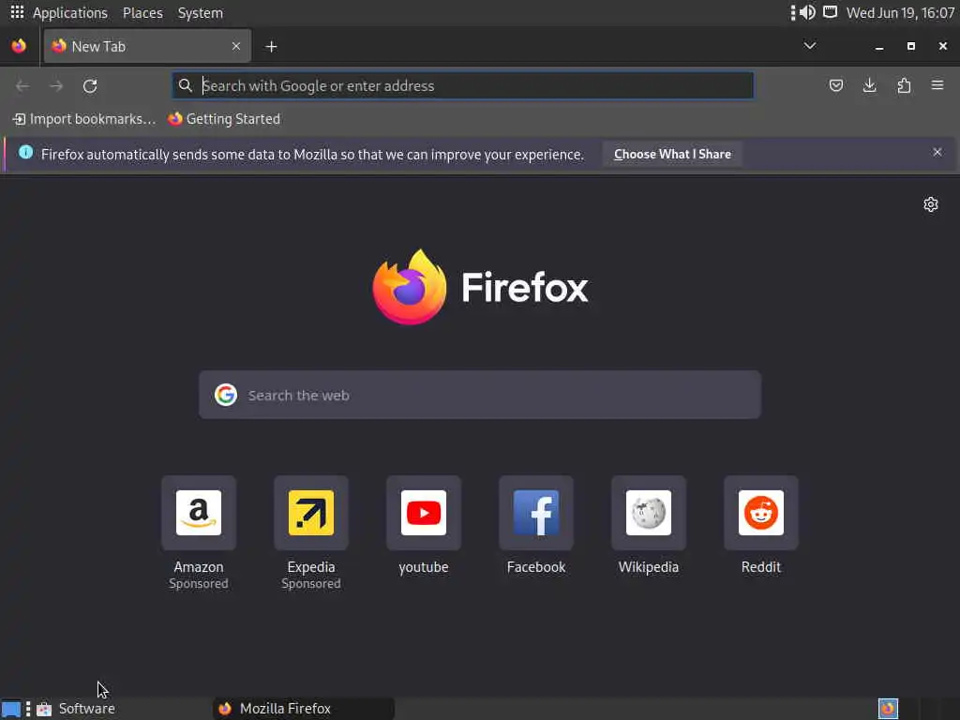Select the New Tab tab label

(x=98, y=47)
